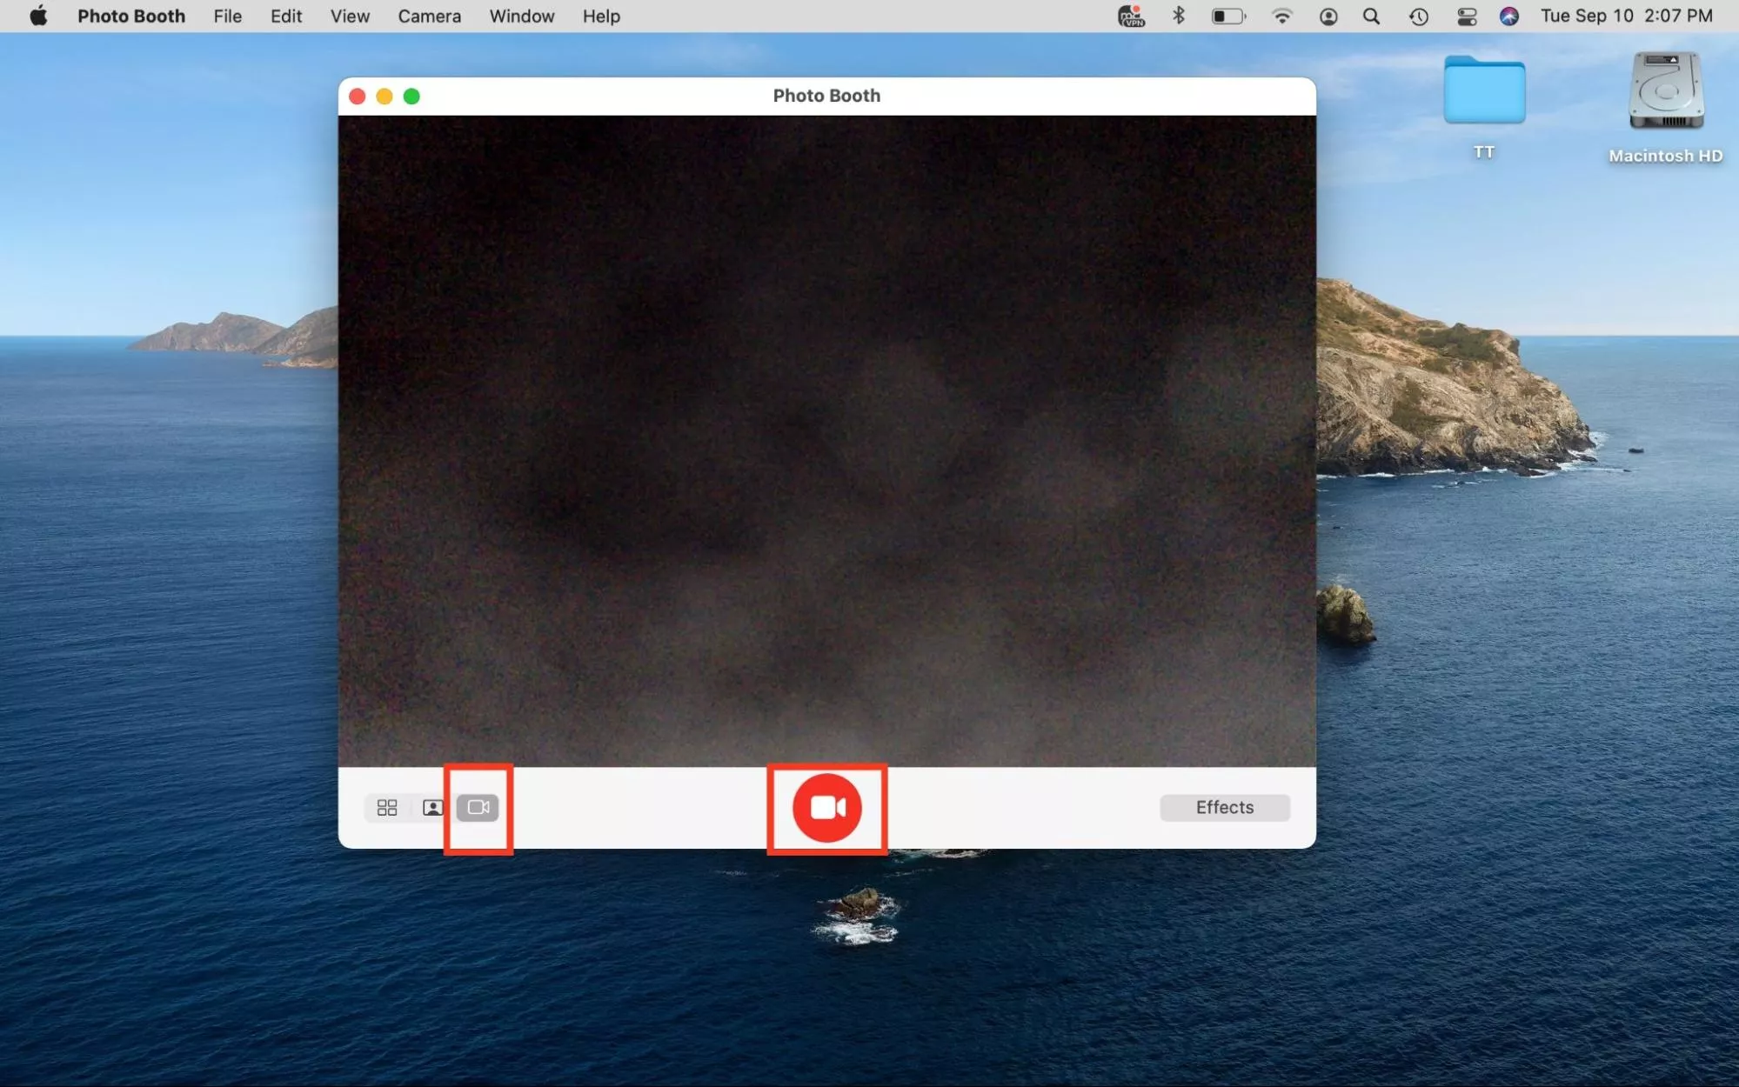Open Spotlight search magnifier icon
The width and height of the screenshot is (1739, 1087).
[x=1371, y=17]
